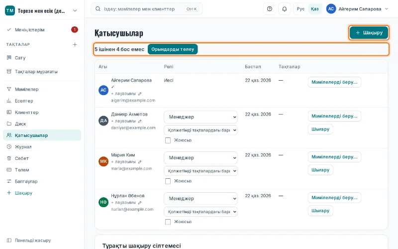Toggle Жоюсыз checkbox for Мария Ким

[x=168, y=181]
